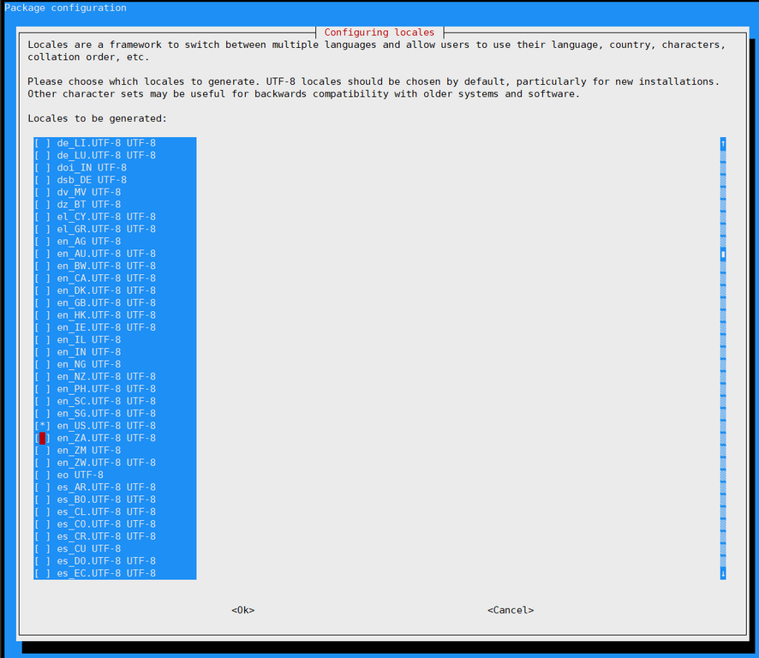Toggle the highlighted en_ZA.UTF-8 checkbox
The width and height of the screenshot is (759, 658).
(42, 438)
